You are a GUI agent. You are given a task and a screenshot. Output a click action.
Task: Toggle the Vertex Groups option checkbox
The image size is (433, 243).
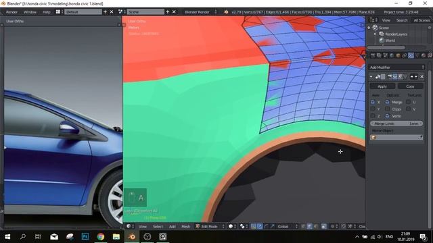[x=388, y=116]
